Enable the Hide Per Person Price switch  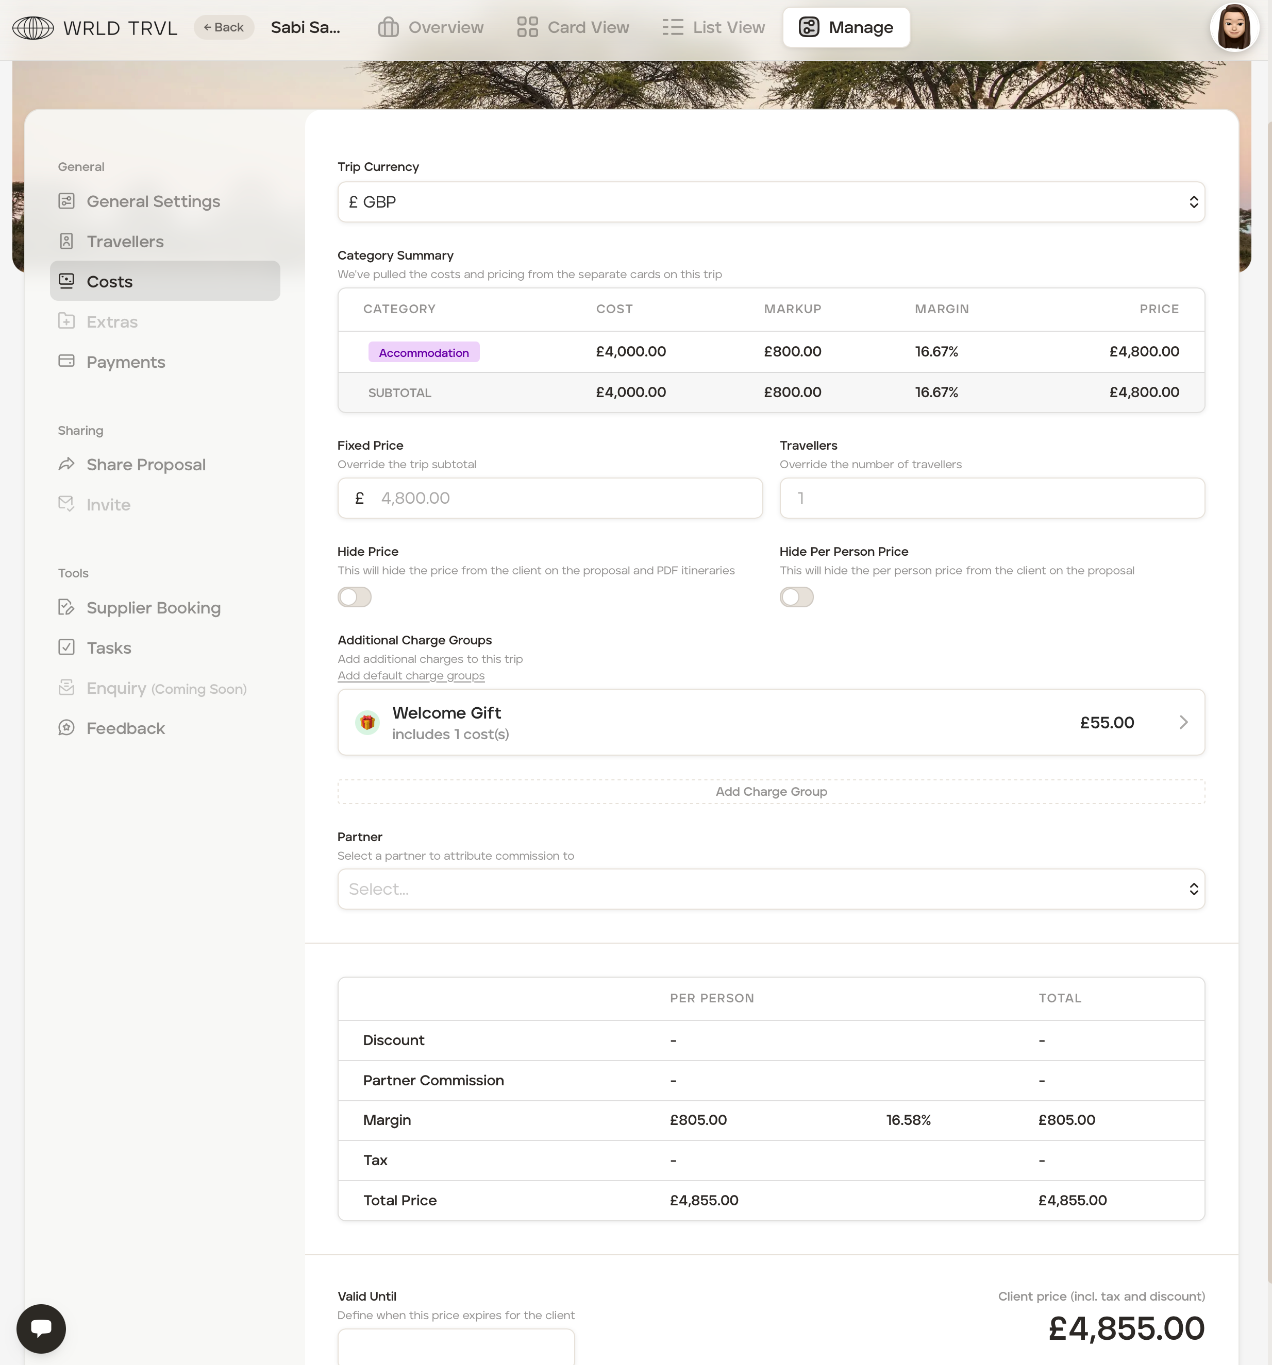(796, 596)
